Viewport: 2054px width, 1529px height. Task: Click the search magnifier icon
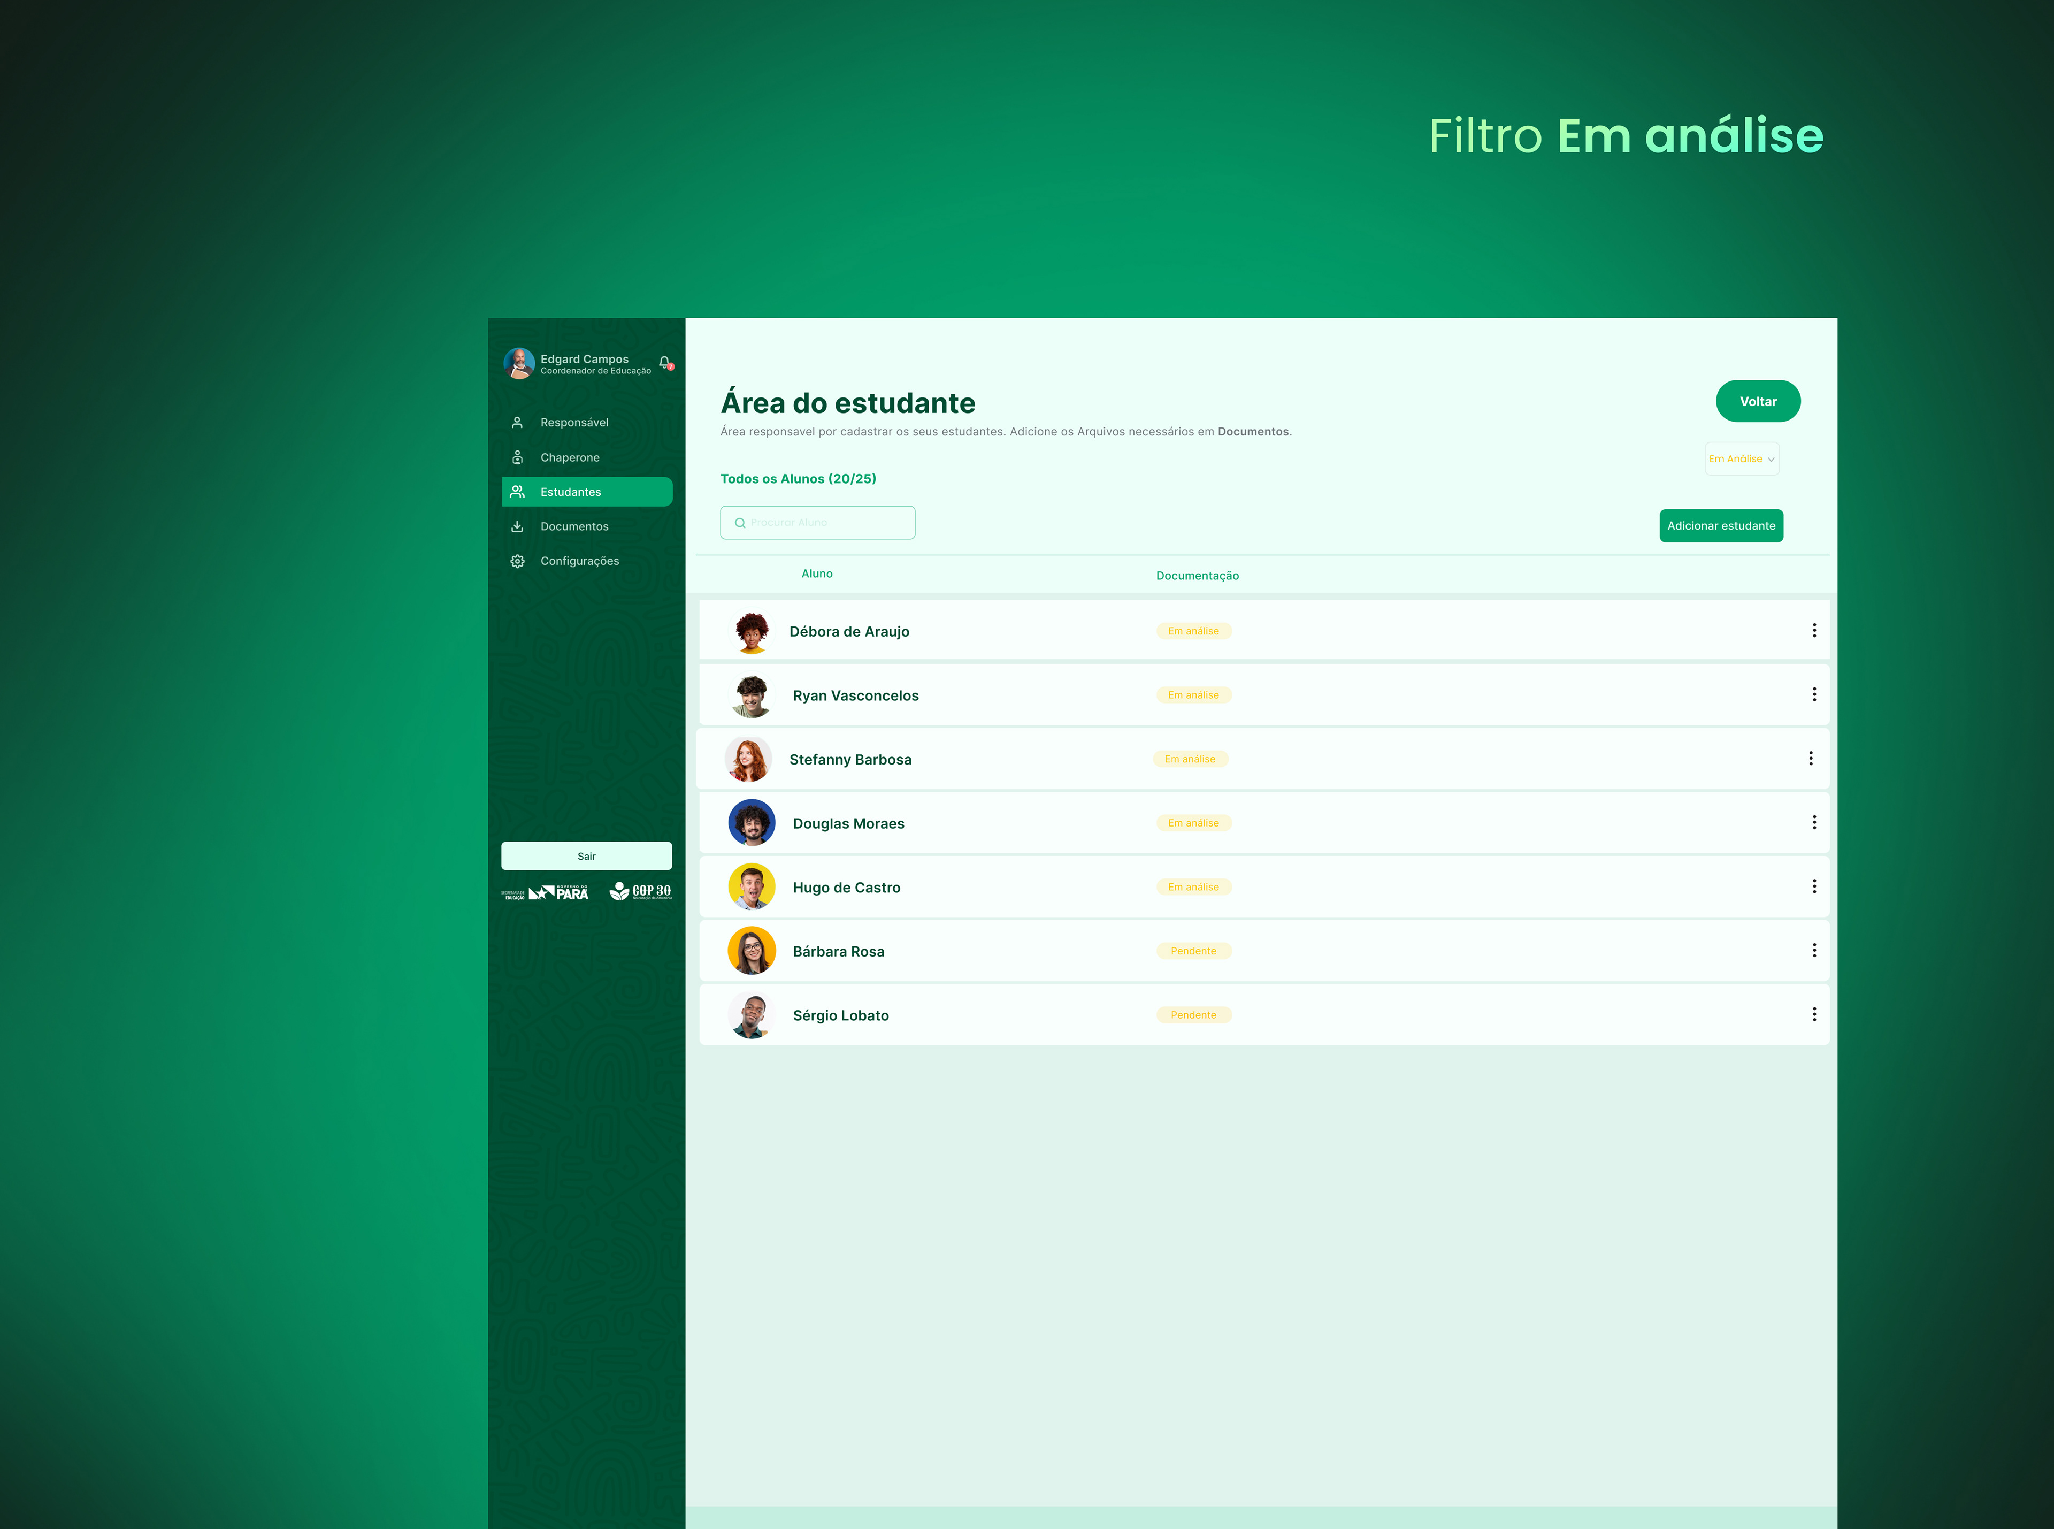click(x=739, y=523)
